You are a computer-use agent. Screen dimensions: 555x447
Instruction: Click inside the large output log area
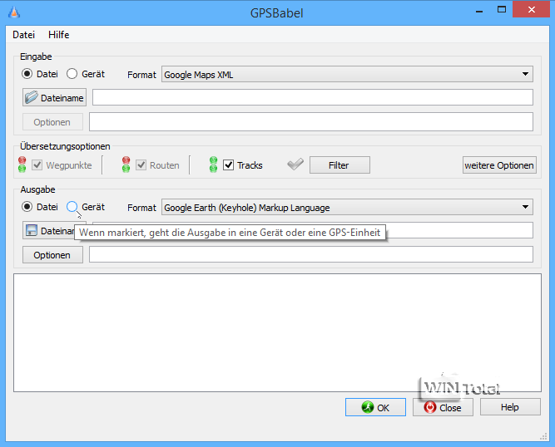point(277,332)
